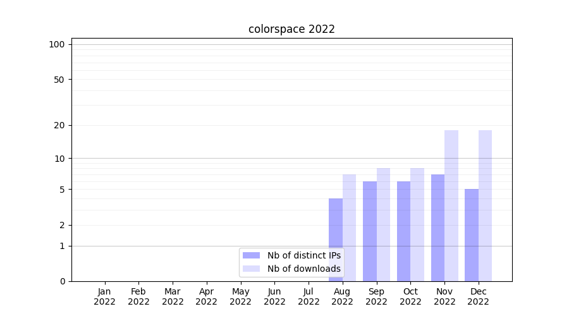Click the chart title colorspace 2022

pyautogui.click(x=291, y=29)
